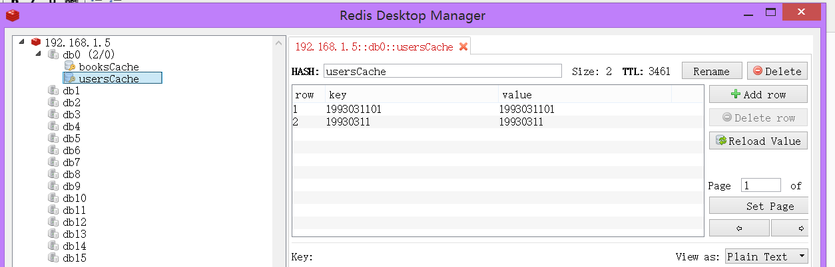Select the 192.168.1.5 server label
Viewport: 835px width, 267px height.
point(77,43)
